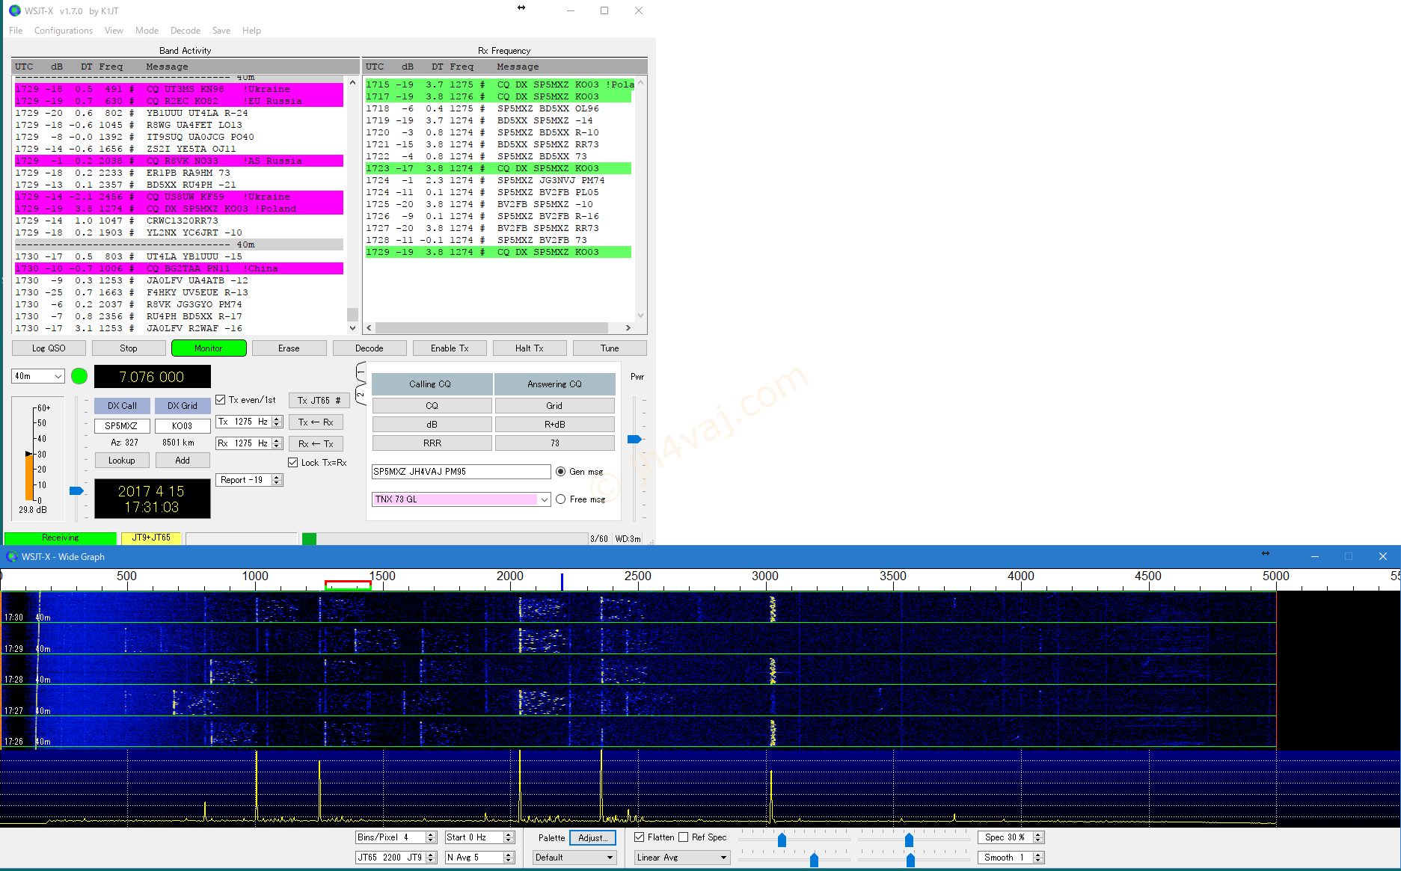Click the WSJT-X globe icon in title bar

[x=15, y=10]
